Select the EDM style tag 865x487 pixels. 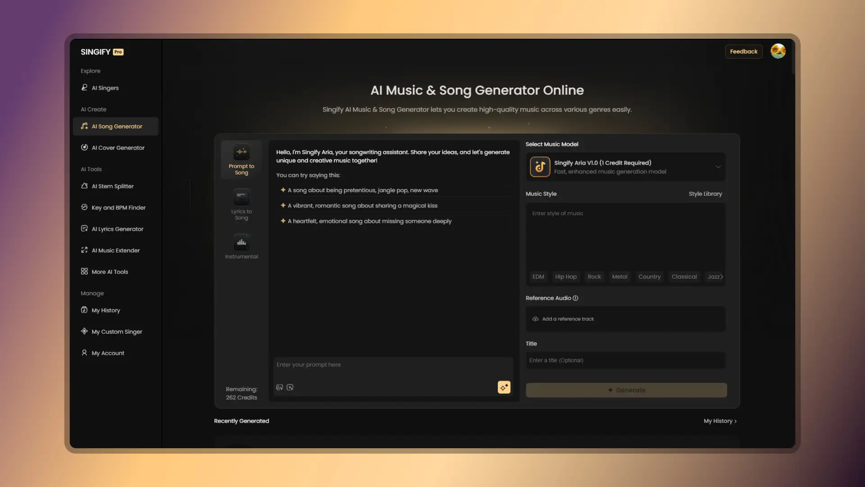[538, 277]
